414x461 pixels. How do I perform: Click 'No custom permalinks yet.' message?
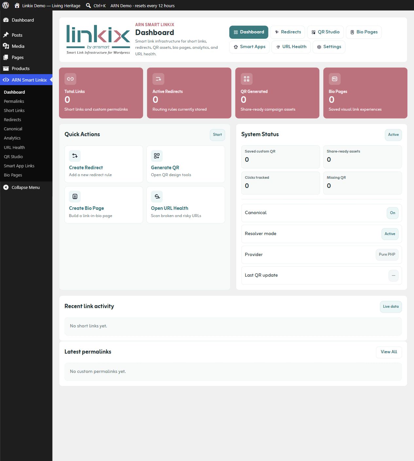(x=98, y=372)
